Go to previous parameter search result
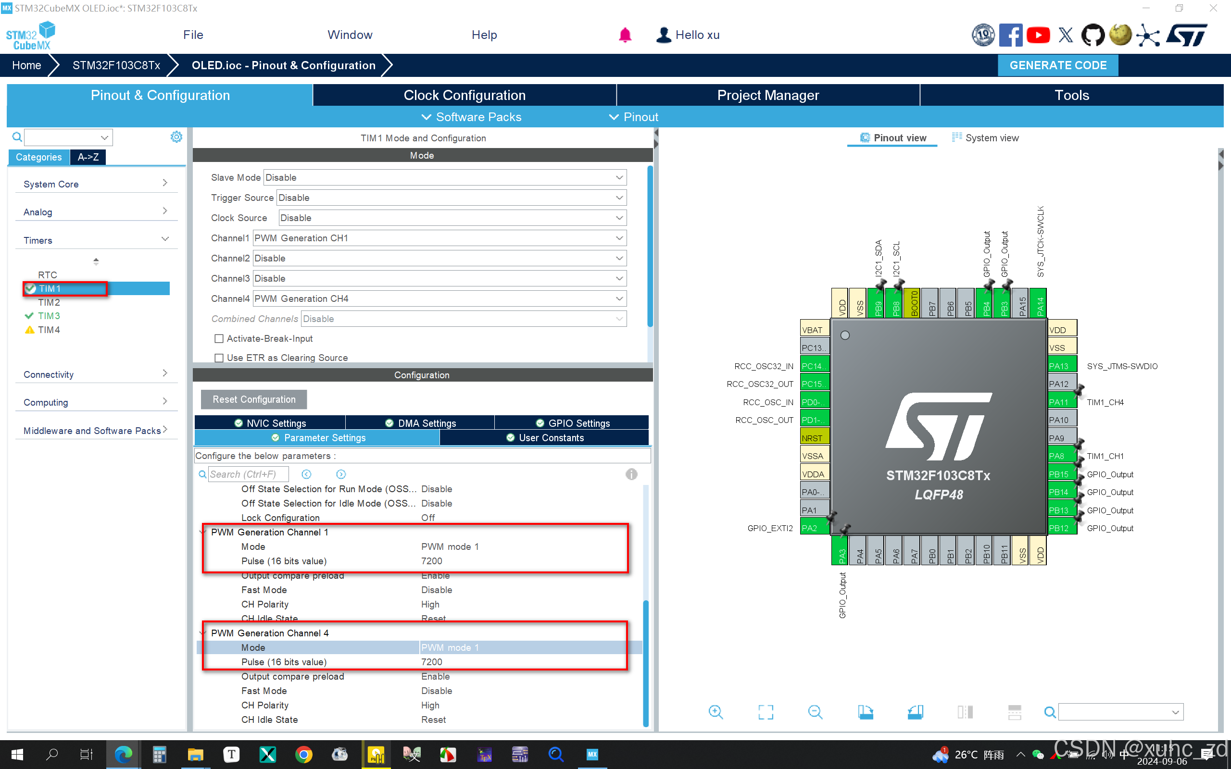 [306, 474]
